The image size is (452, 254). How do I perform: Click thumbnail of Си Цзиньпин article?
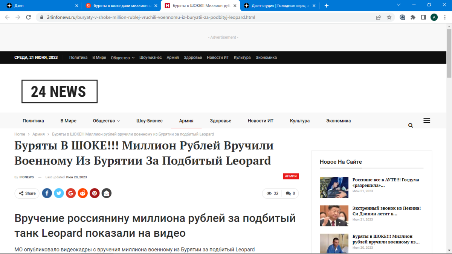(334, 216)
